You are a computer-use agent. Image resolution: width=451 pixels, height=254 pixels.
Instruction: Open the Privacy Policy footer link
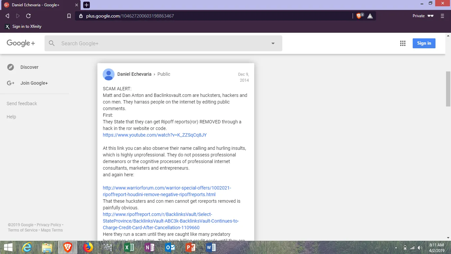[49, 225]
